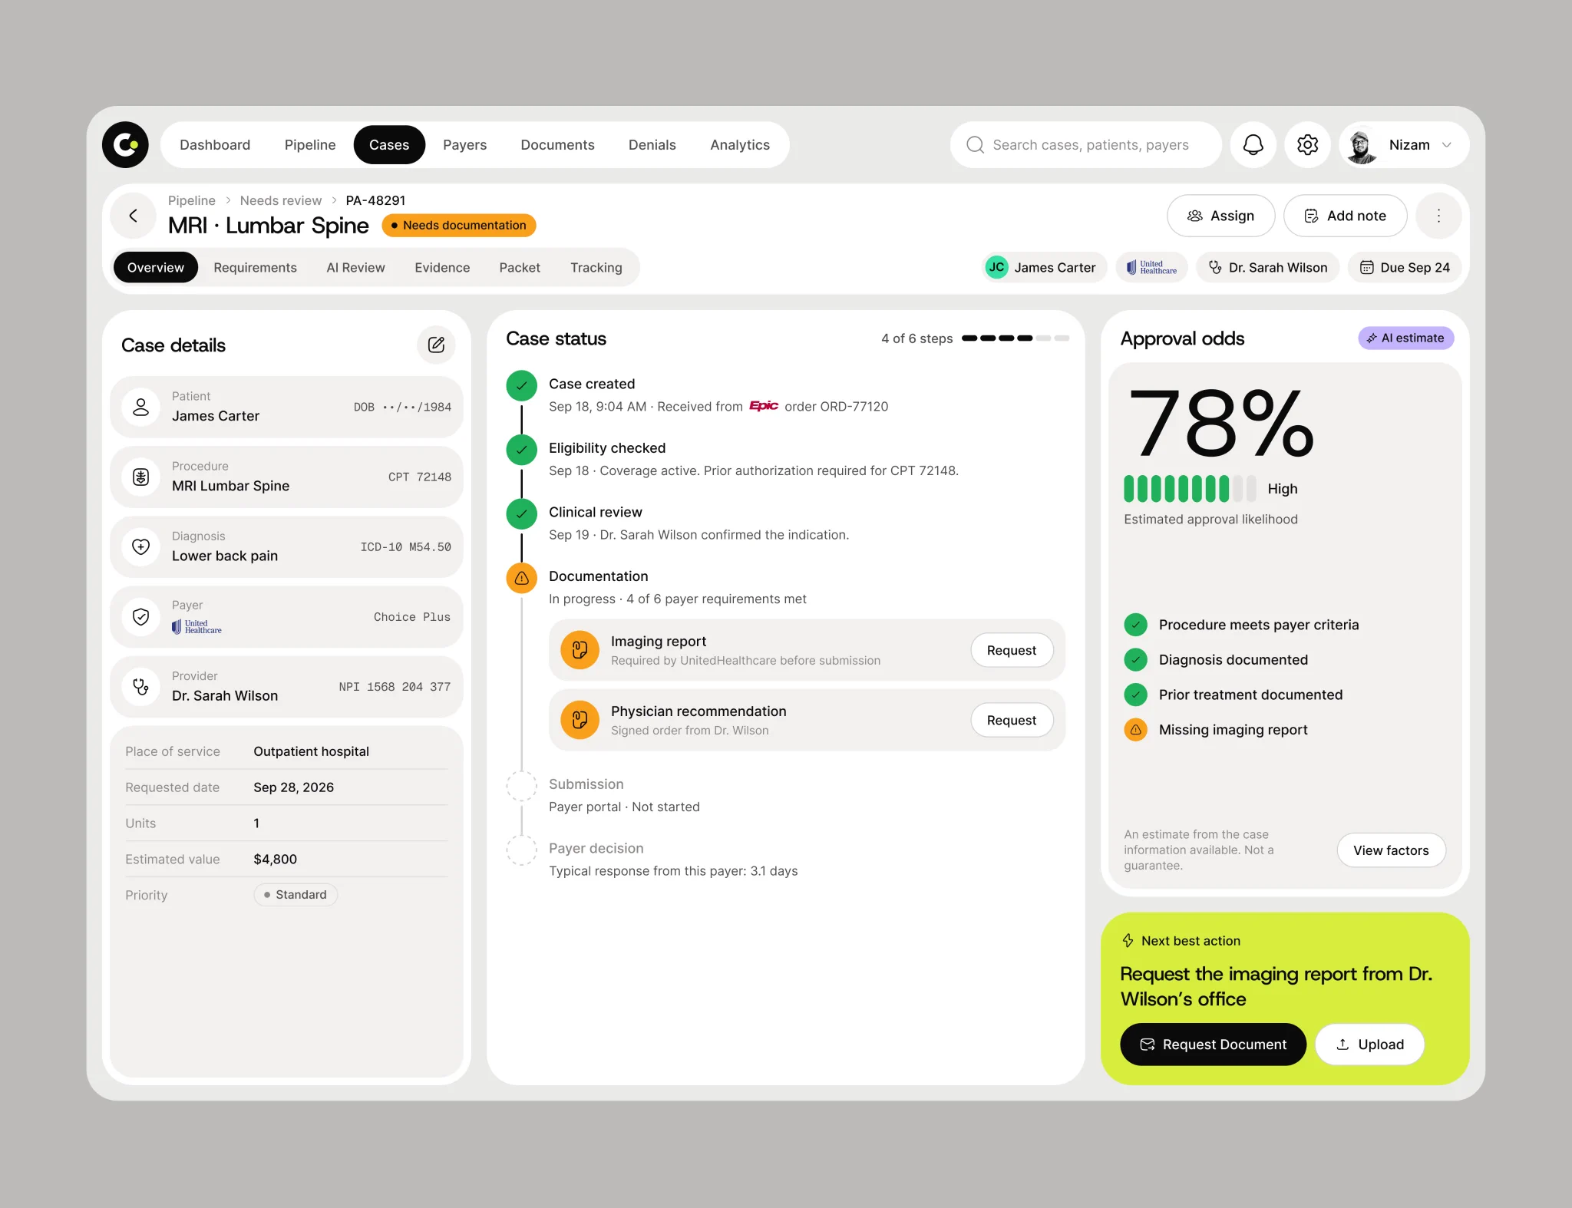Viewport: 1572px width, 1208px height.
Task: Click the Assign button
Action: (x=1220, y=216)
